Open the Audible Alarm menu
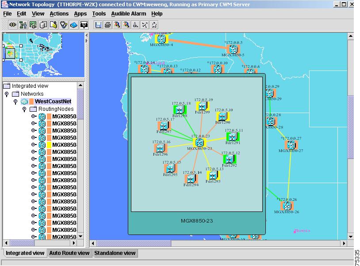The image size is (360, 266). coord(129,14)
